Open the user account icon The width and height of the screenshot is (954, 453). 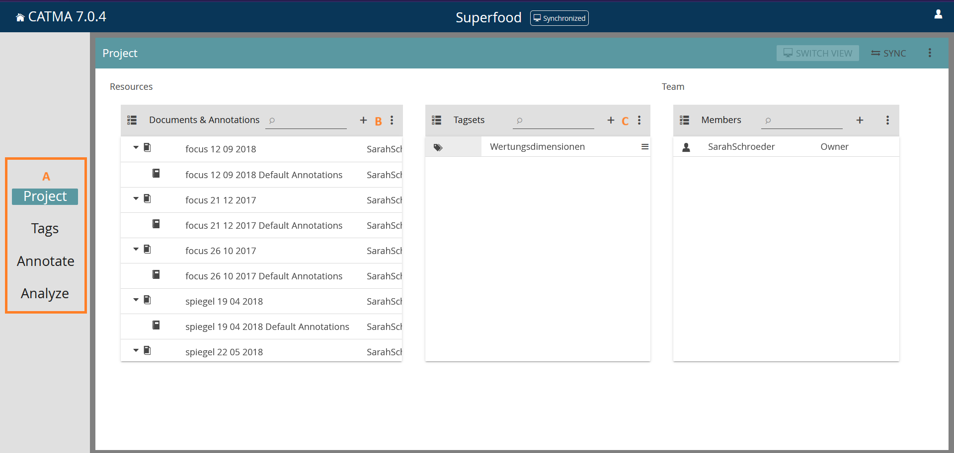(938, 14)
